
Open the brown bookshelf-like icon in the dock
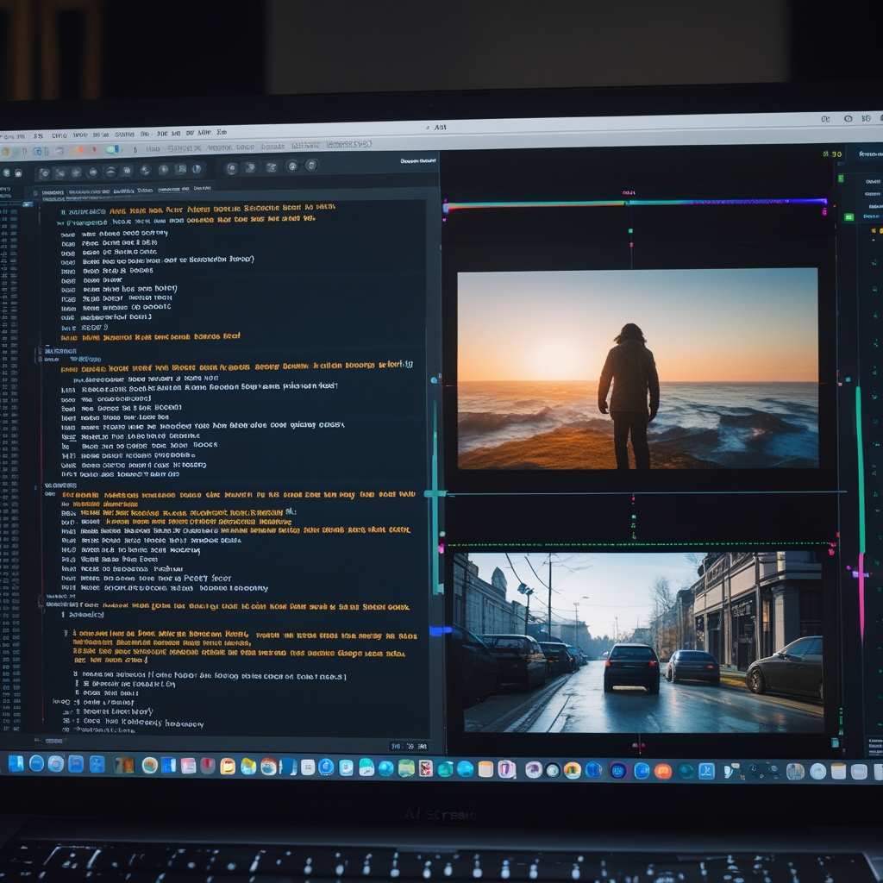coord(124,765)
